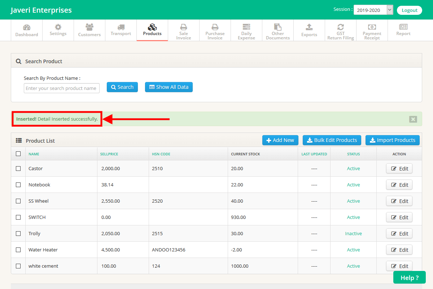Viewport: 433px width, 289px height.
Task: Go to Customers people icon
Action: [89, 27]
